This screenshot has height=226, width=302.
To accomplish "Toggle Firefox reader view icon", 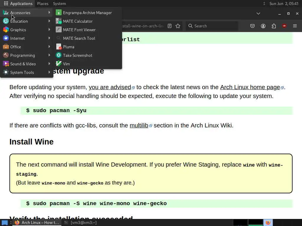I will pos(170,26).
